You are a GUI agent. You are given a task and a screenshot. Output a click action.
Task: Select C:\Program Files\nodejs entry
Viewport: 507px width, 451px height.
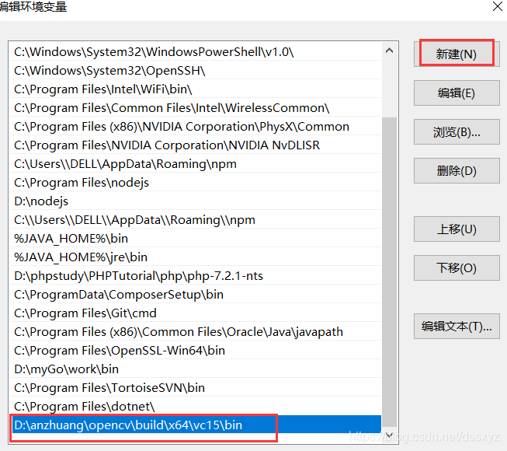196,183
